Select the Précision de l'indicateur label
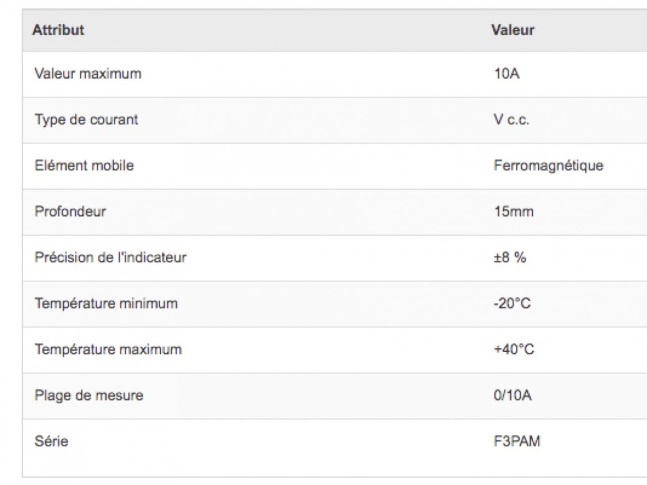This screenshot has width=647, height=485. pyautogui.click(x=111, y=257)
